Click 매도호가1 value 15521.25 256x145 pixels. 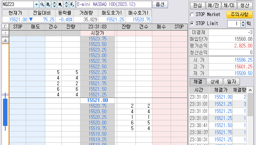pyautogui.click(x=112, y=19)
